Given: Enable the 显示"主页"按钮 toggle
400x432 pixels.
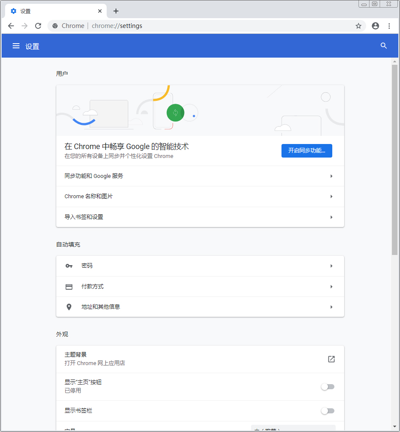Looking at the screenshot, I should pos(328,387).
